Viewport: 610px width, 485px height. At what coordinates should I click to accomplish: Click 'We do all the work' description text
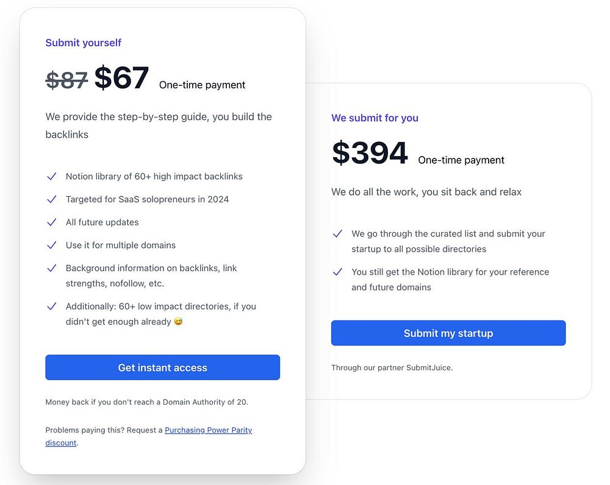(x=426, y=192)
